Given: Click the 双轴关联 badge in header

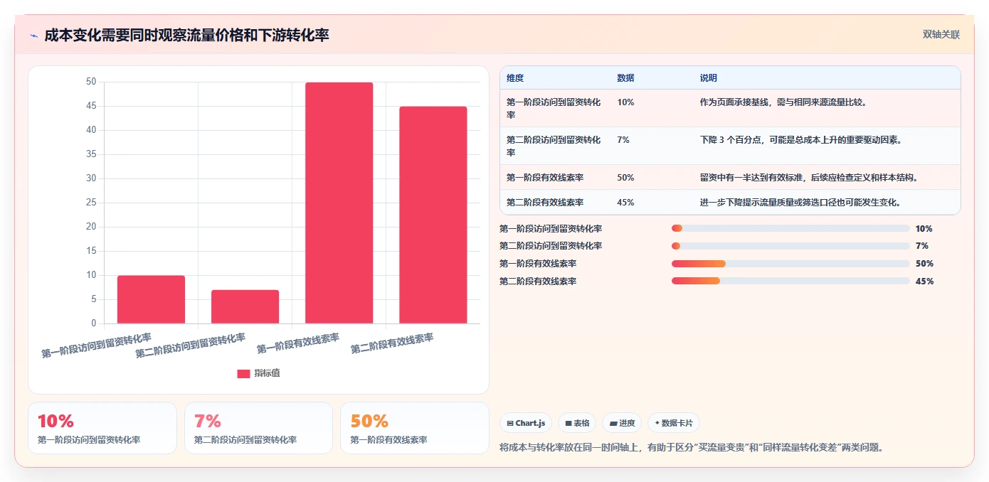Looking at the screenshot, I should (941, 35).
